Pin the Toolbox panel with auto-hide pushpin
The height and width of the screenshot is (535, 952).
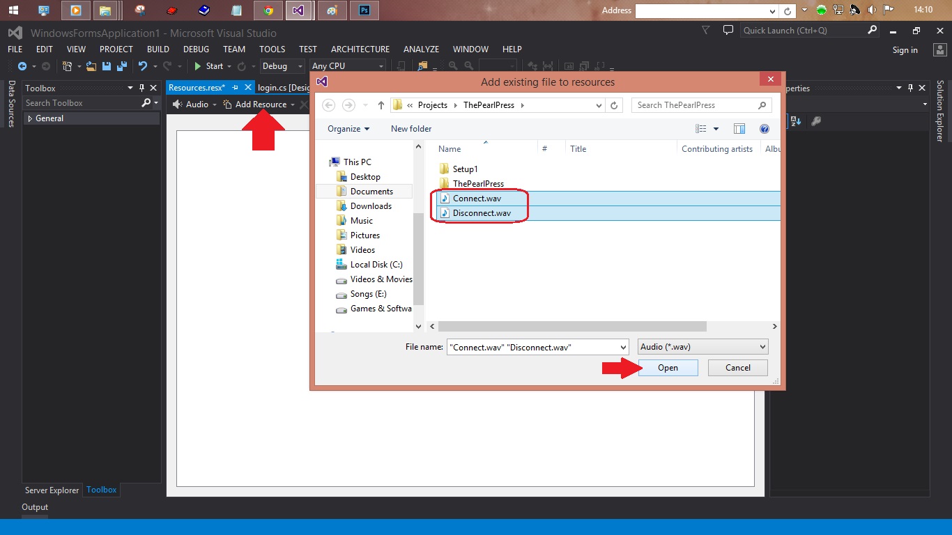[x=142, y=88]
